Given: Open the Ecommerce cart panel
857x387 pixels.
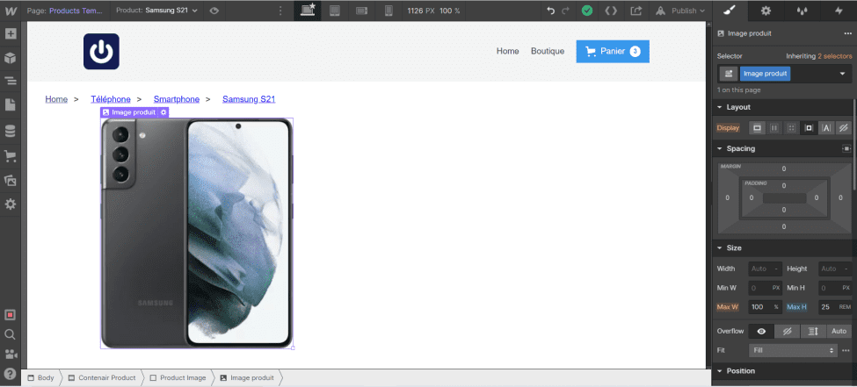Looking at the screenshot, I should pyautogui.click(x=11, y=157).
